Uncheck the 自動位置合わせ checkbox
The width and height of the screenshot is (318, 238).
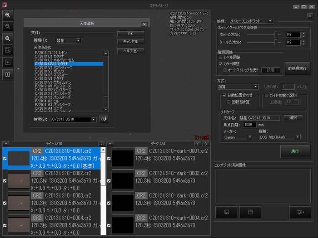pyautogui.click(x=224, y=96)
